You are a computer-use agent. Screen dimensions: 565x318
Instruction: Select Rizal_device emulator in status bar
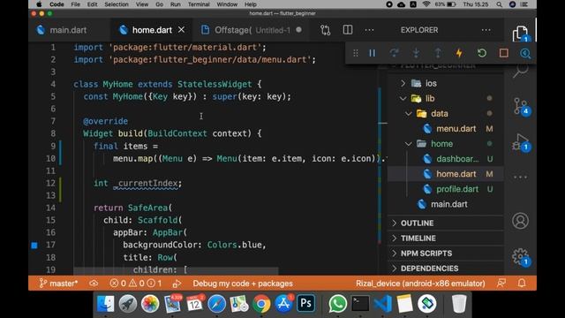pos(420,284)
